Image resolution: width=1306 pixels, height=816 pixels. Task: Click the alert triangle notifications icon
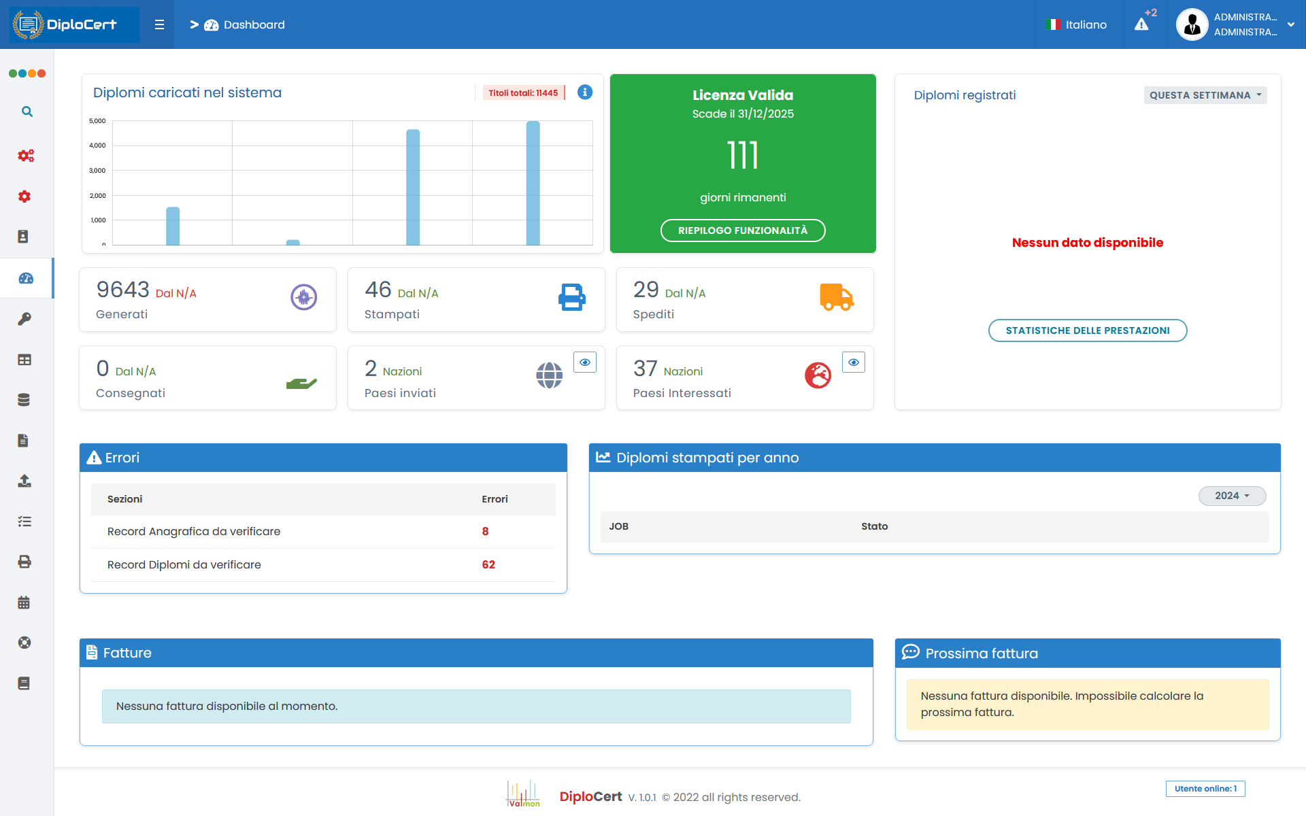point(1141,24)
